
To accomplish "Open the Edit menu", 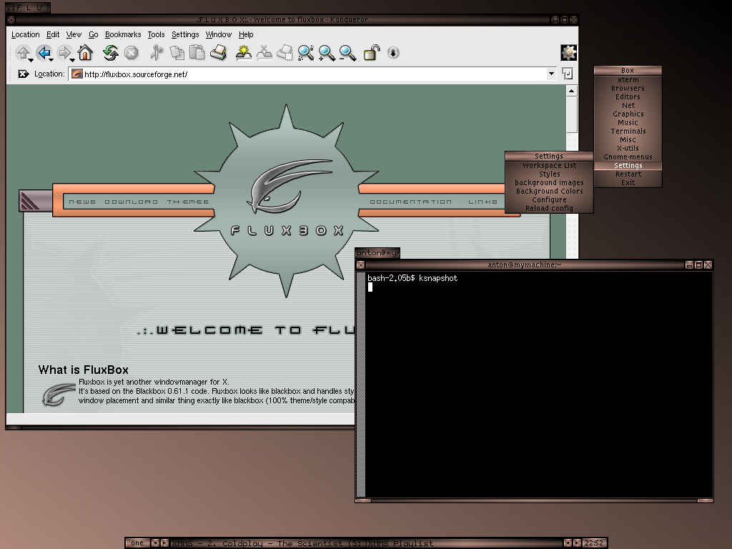I will tap(53, 34).
